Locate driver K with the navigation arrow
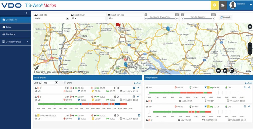The width and height of the screenshot is (253, 129). click(138, 88)
